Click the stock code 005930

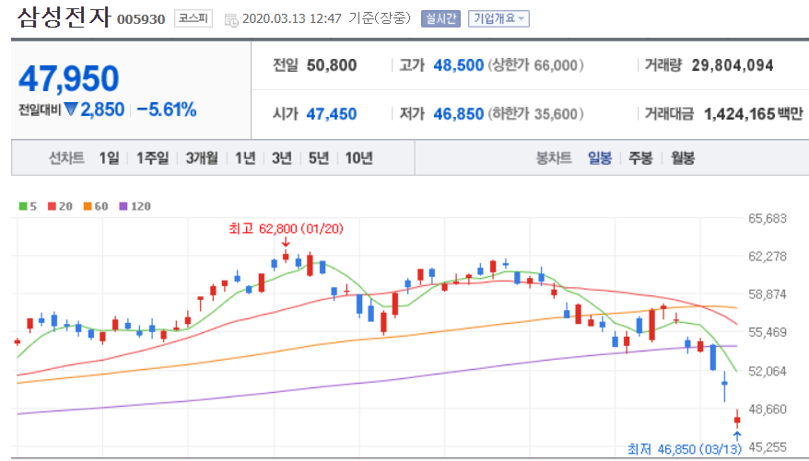coord(141,19)
